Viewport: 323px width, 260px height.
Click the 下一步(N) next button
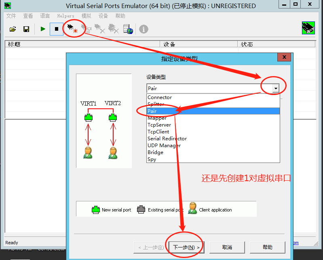click(187, 247)
